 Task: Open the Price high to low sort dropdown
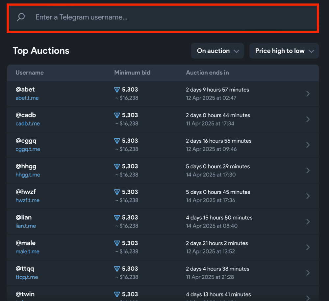click(x=284, y=51)
